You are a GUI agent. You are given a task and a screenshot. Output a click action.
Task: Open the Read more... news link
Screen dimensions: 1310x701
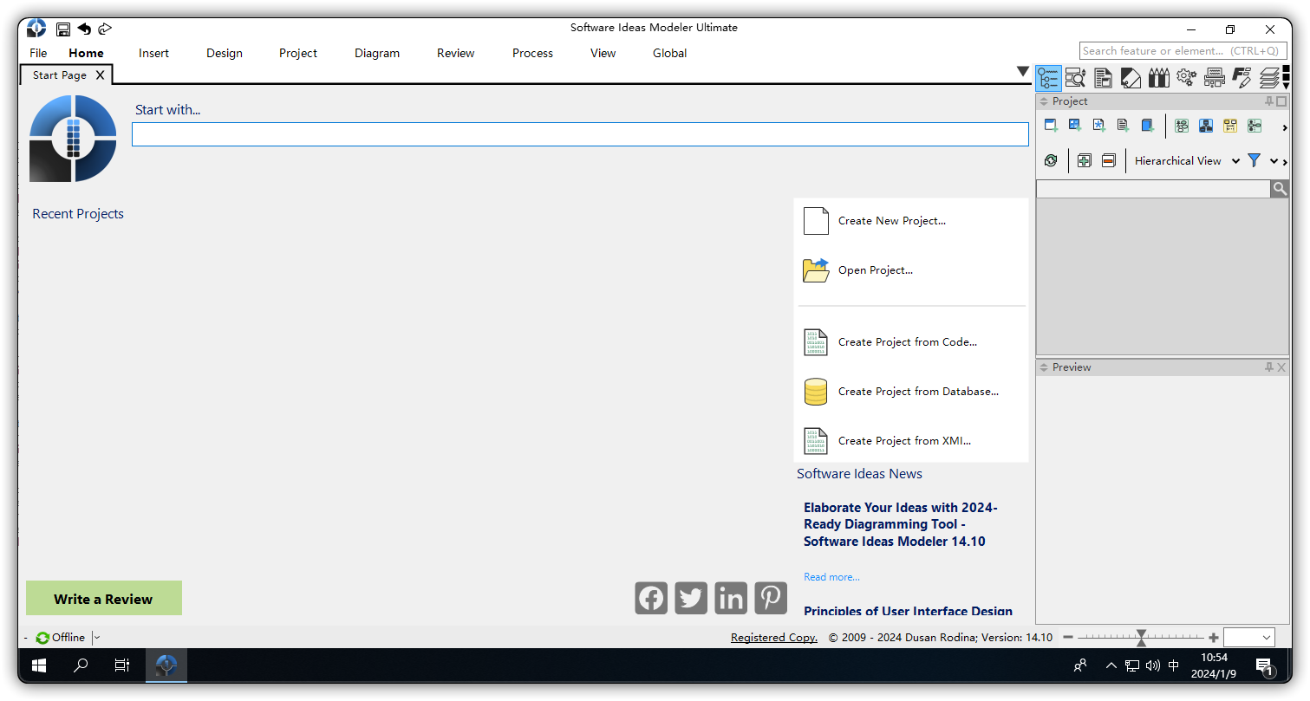click(831, 577)
